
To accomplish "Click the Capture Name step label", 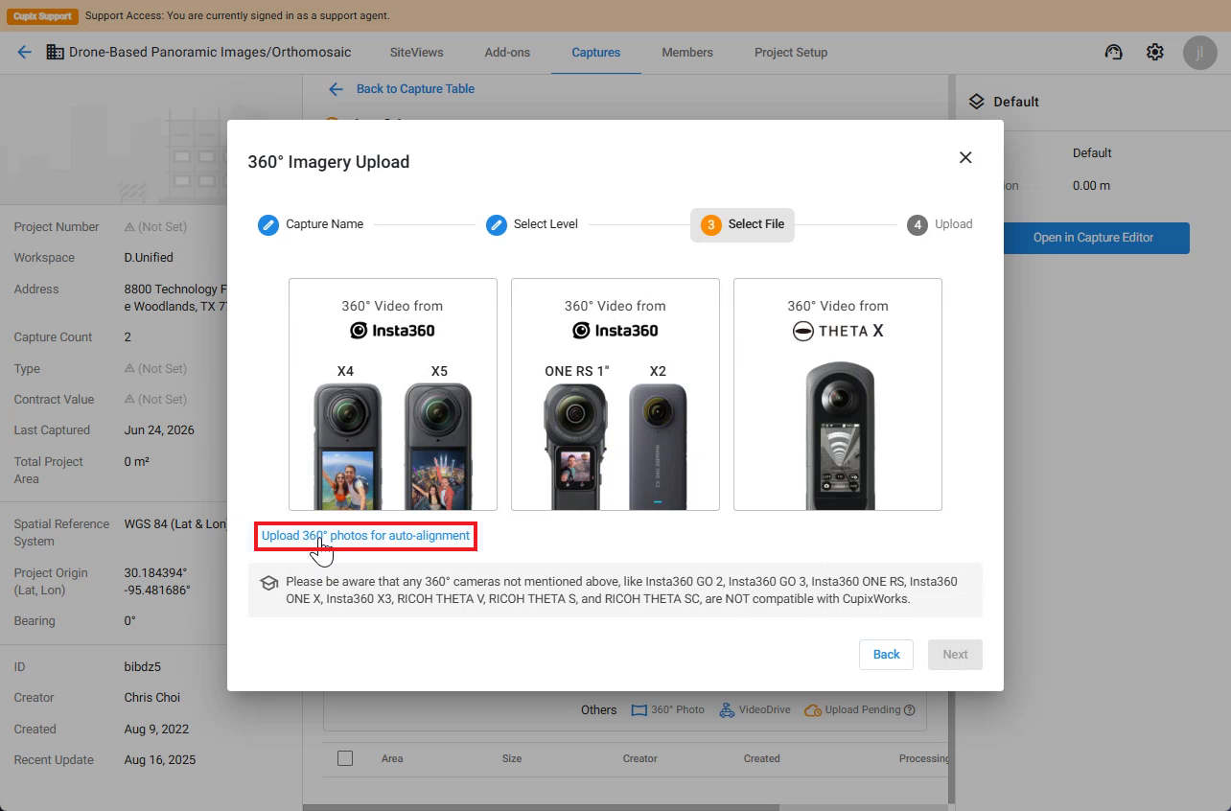I will tap(325, 224).
